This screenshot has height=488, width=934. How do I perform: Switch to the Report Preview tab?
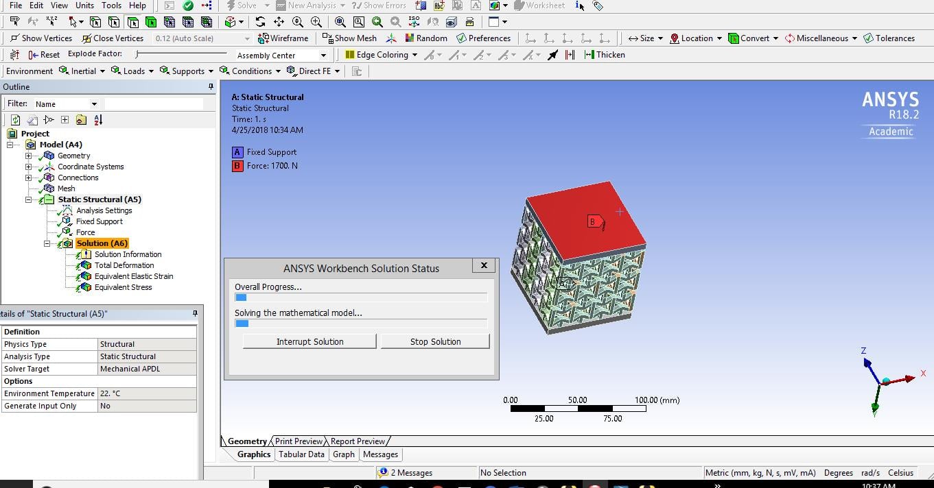(358, 441)
